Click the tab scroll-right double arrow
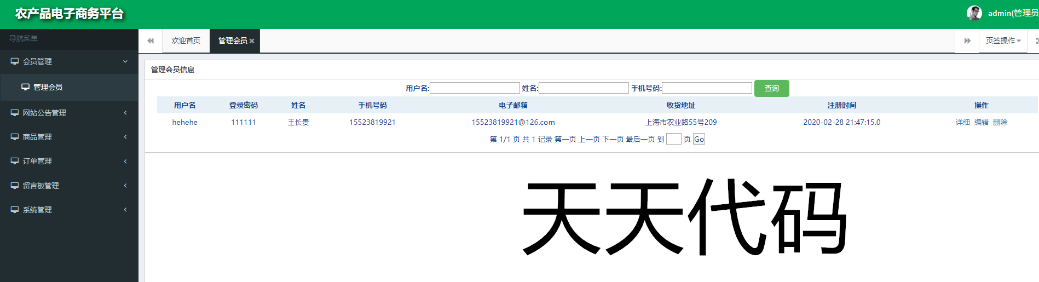 [x=967, y=41]
